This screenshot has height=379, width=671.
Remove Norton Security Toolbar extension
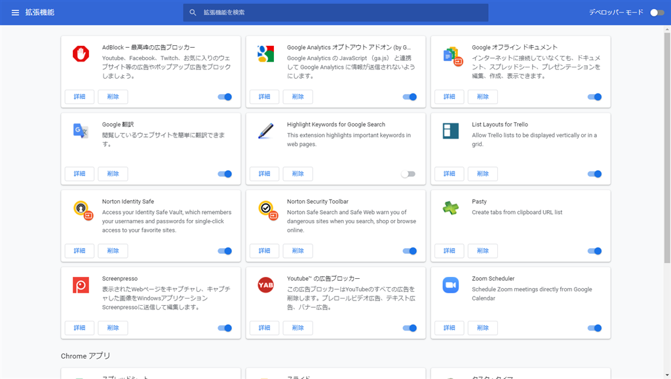pyautogui.click(x=298, y=251)
